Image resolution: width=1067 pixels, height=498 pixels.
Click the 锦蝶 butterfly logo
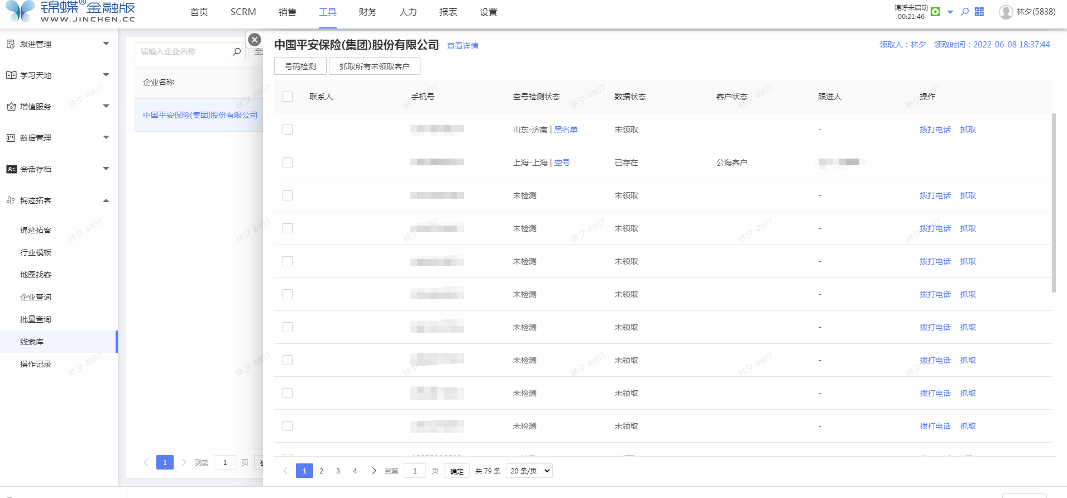click(20, 11)
